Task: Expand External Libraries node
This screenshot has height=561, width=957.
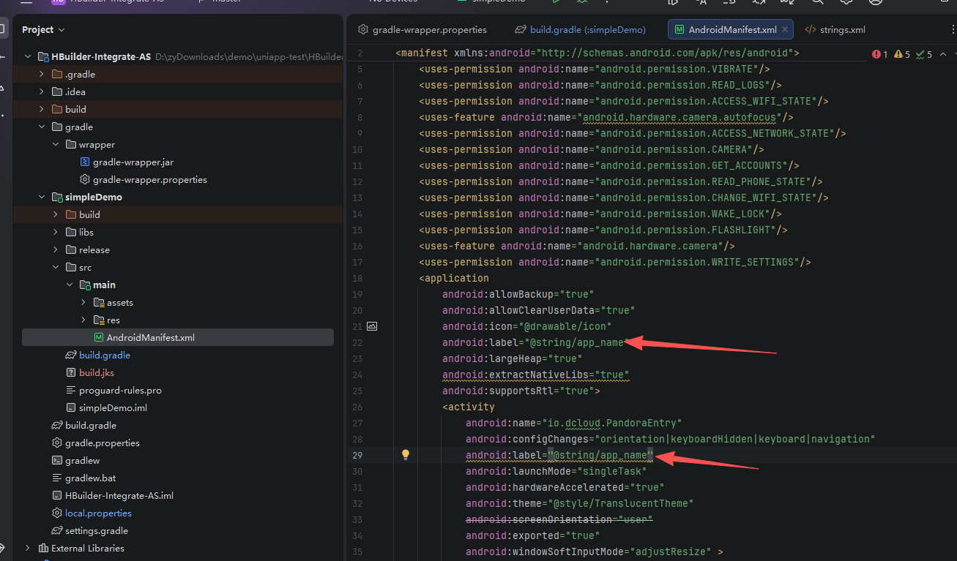Action: point(28,548)
